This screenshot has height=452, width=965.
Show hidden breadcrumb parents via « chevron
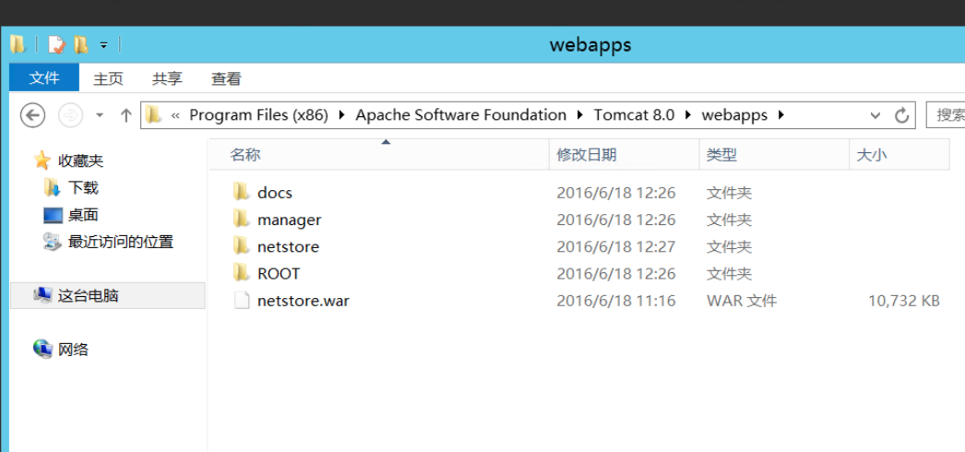[175, 115]
